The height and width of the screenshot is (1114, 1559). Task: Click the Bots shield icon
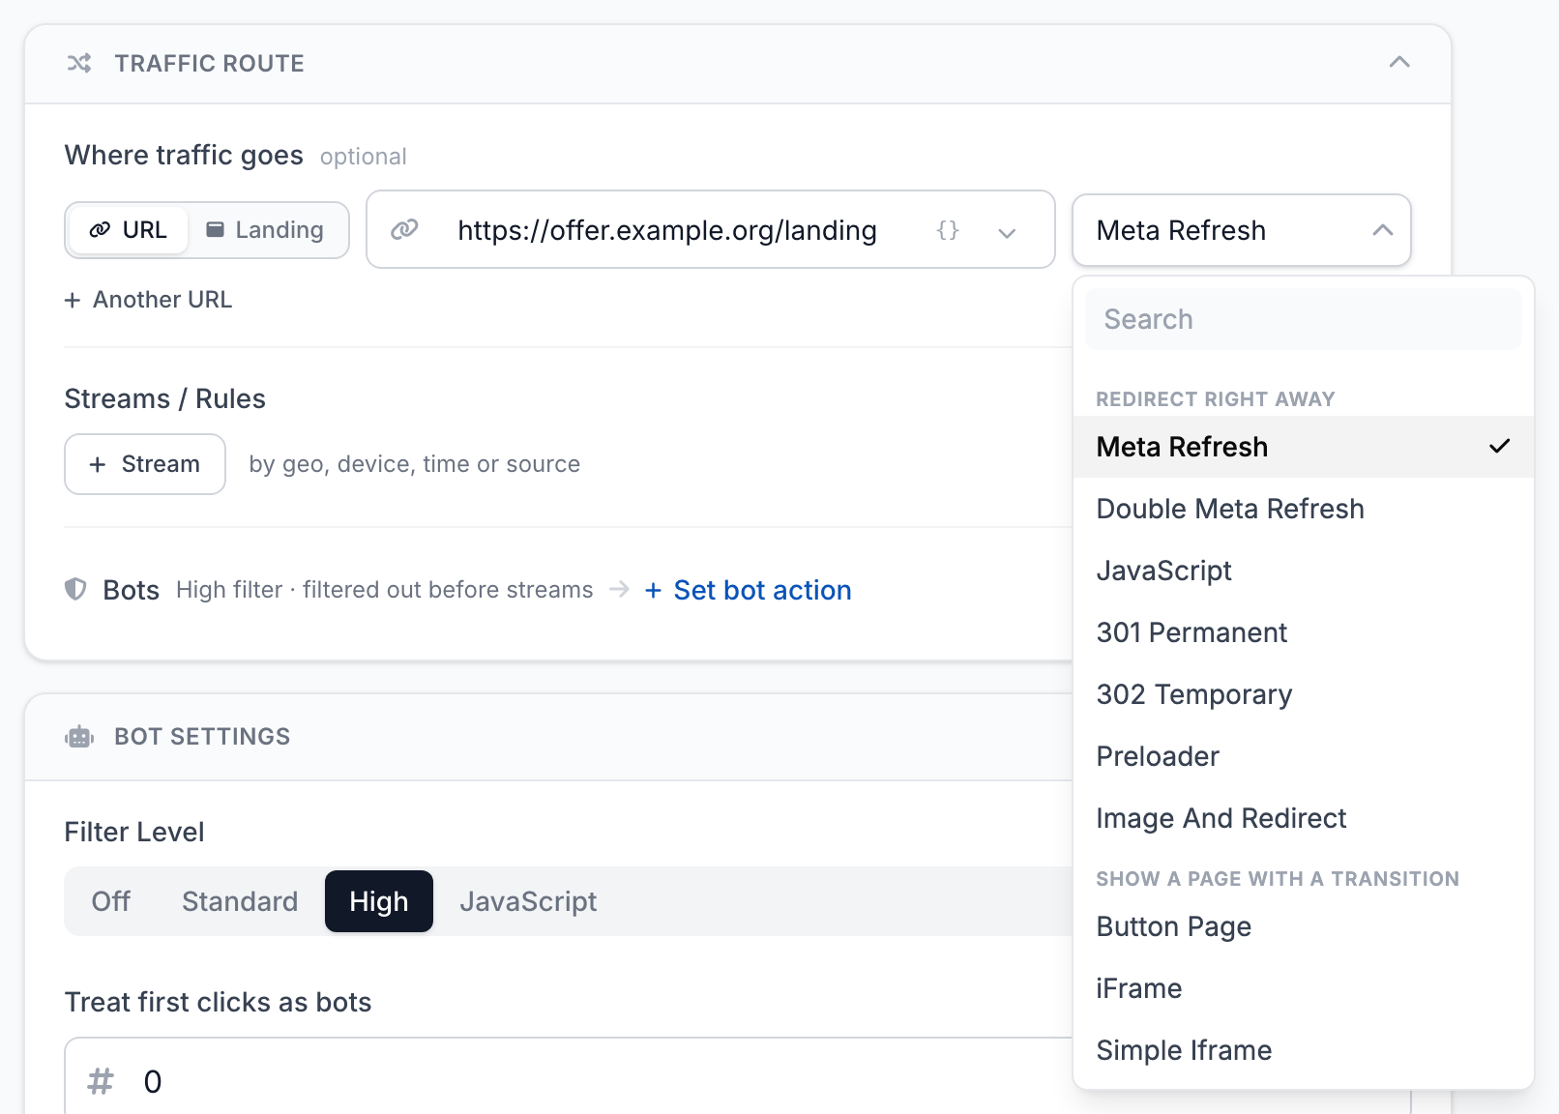(75, 589)
